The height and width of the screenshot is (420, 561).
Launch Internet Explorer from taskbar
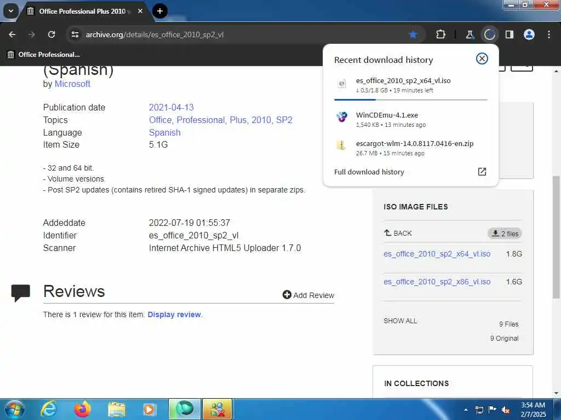pos(48,409)
